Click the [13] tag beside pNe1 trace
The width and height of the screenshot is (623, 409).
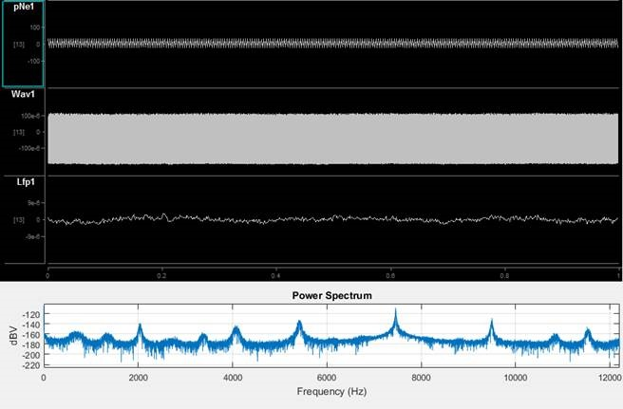pos(19,45)
